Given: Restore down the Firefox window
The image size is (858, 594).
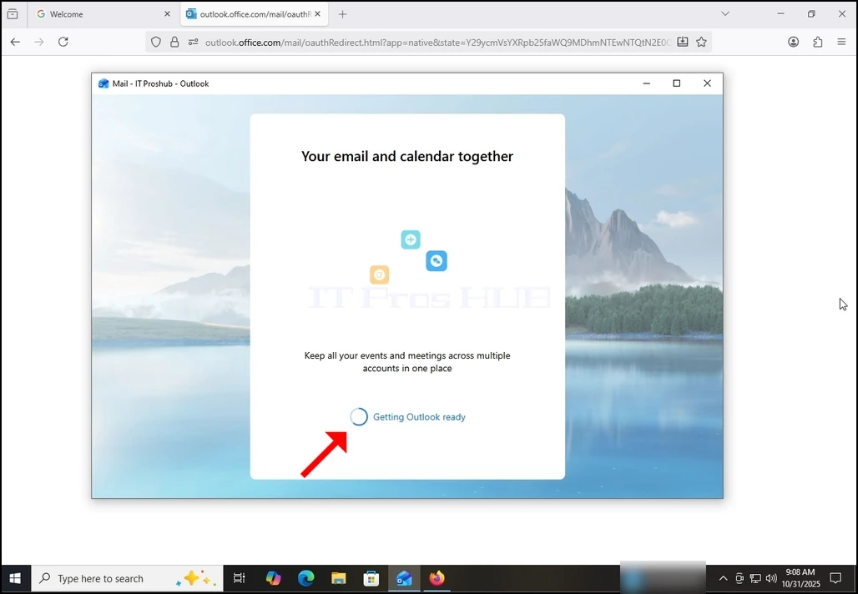Looking at the screenshot, I should click(x=811, y=14).
